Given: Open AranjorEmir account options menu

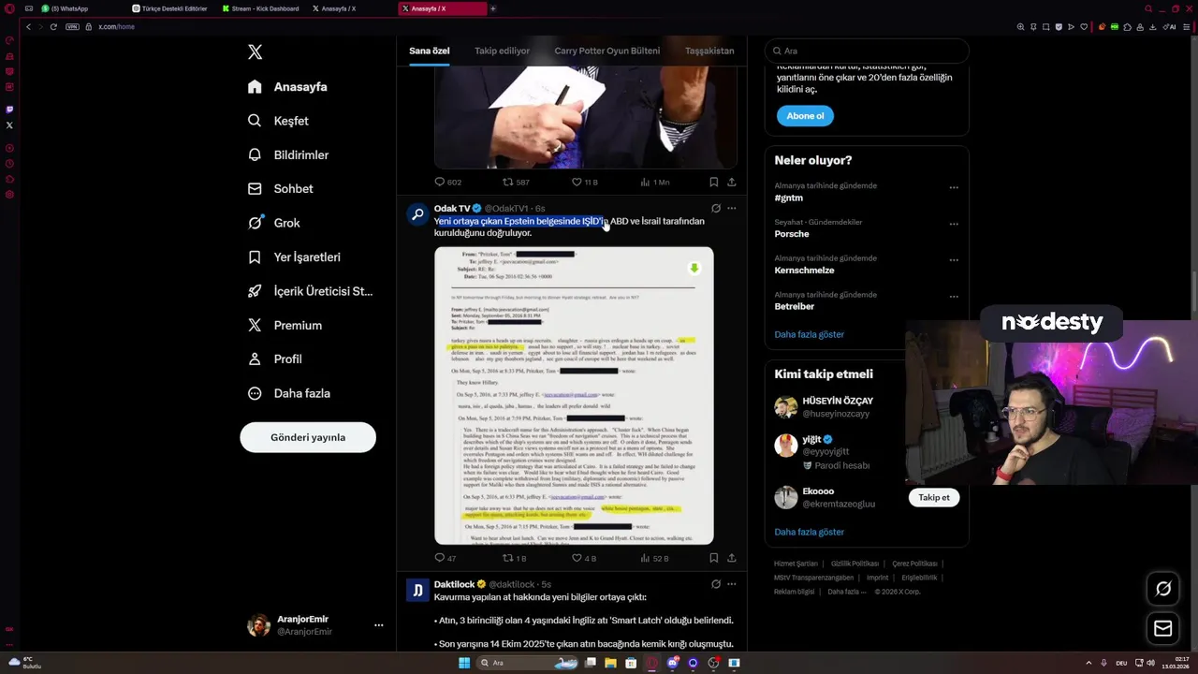Looking at the screenshot, I should coord(378,625).
